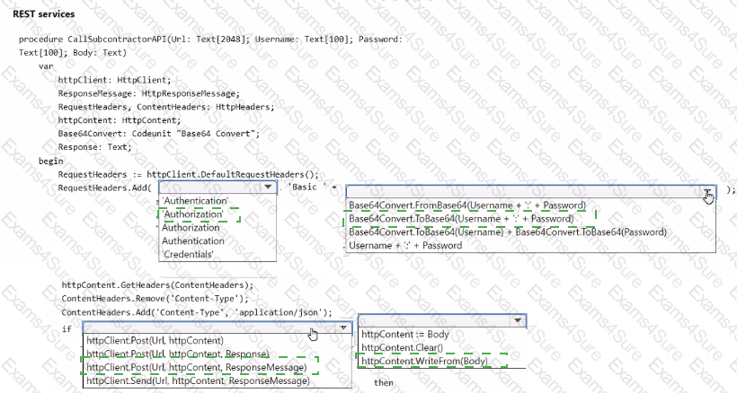Select httpClient.Post(Url, httpContent) option
The image size is (737, 393).
155,341
